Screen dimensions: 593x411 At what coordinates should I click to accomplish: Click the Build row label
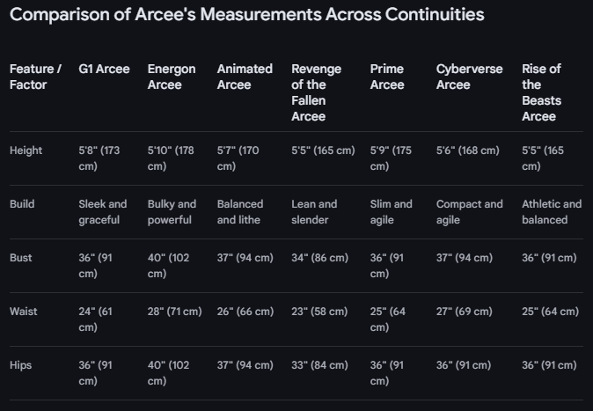coord(22,204)
